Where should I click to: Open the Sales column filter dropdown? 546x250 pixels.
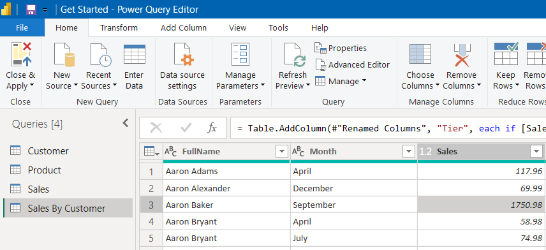coord(536,151)
